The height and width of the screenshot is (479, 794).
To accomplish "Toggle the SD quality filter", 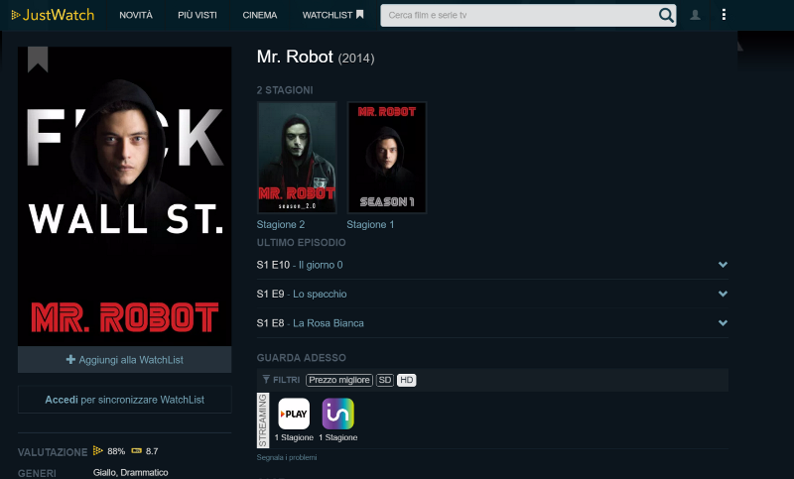I will pos(385,380).
